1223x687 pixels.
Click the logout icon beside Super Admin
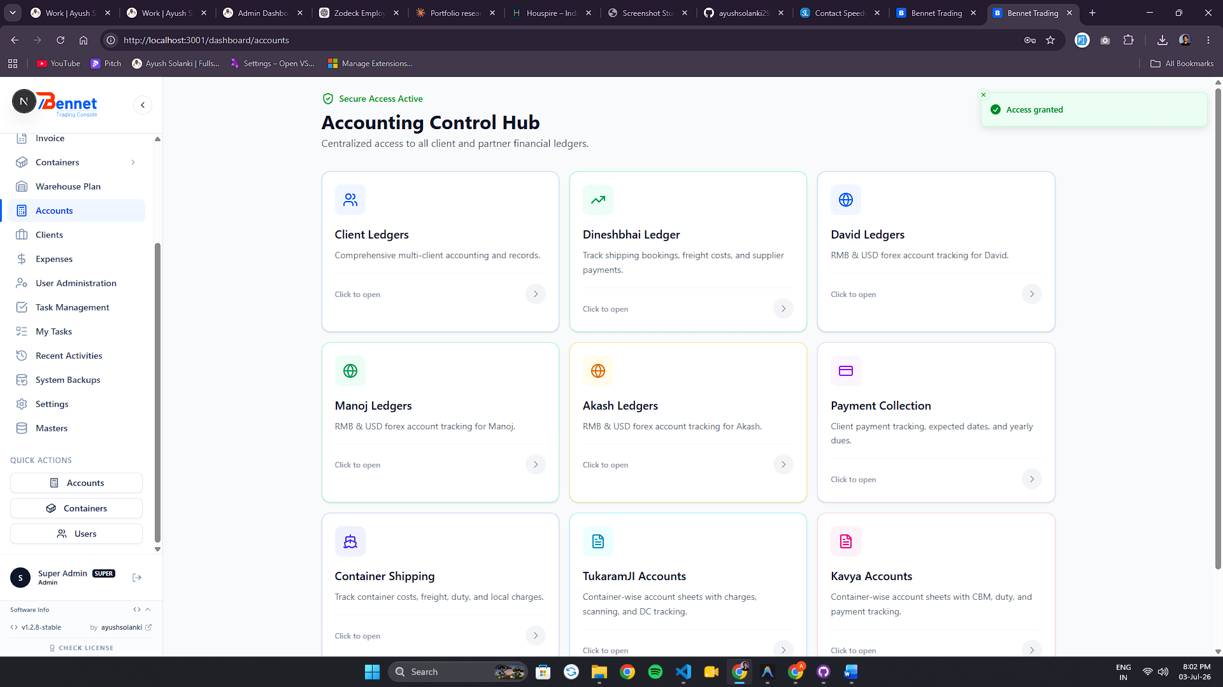point(136,578)
